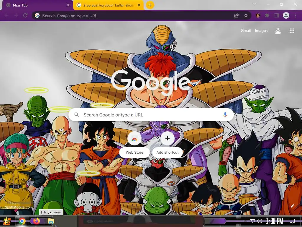Open the avatar extension in the toolbar

[258, 15]
